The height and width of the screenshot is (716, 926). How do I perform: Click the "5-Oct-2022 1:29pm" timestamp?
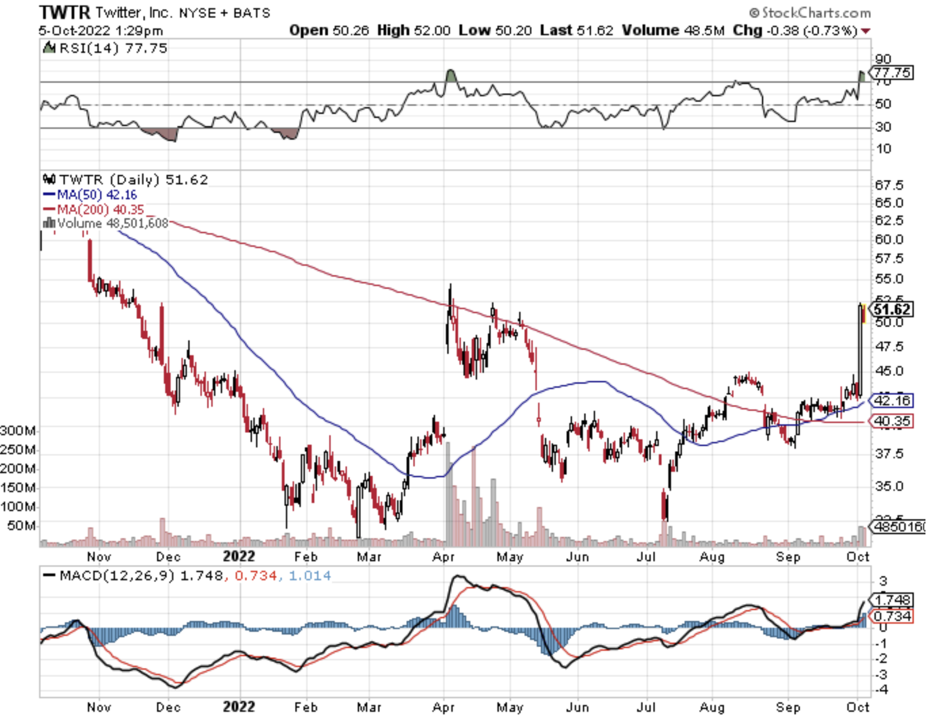click(101, 30)
